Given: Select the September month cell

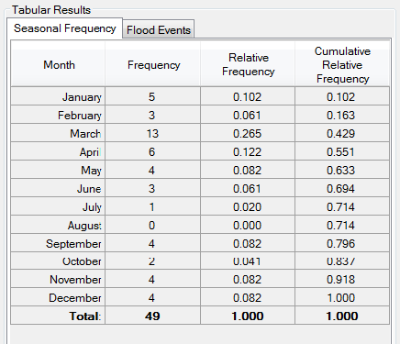Looking at the screenshot, I should [58, 243].
